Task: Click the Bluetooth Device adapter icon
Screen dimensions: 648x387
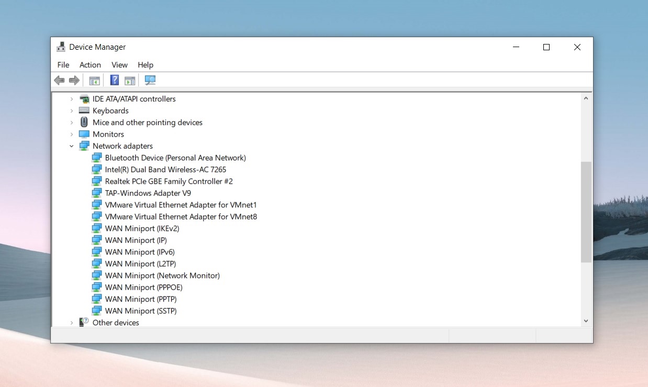Action: 96,158
